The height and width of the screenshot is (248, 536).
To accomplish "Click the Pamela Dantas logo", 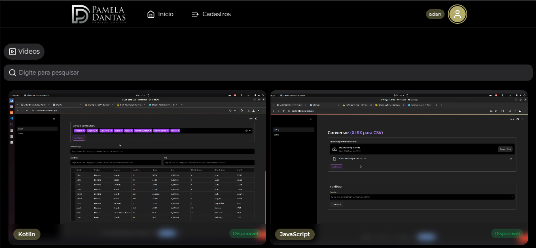I will [99, 14].
